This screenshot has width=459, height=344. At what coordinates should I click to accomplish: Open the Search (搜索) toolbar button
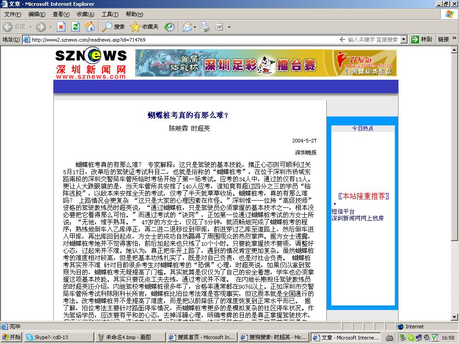tap(113, 27)
